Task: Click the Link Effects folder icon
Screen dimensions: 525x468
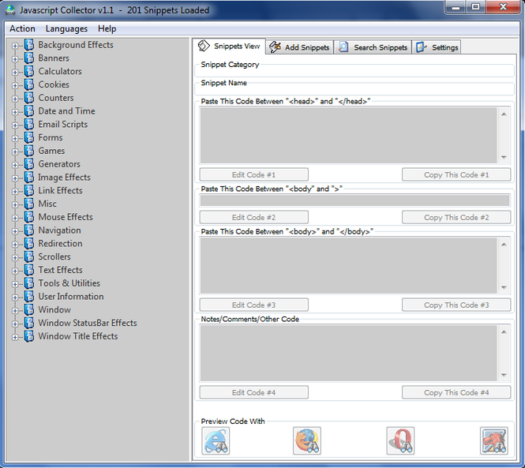Action: click(x=29, y=190)
